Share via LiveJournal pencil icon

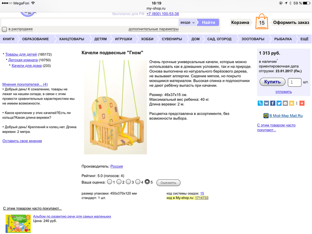point(260,103)
